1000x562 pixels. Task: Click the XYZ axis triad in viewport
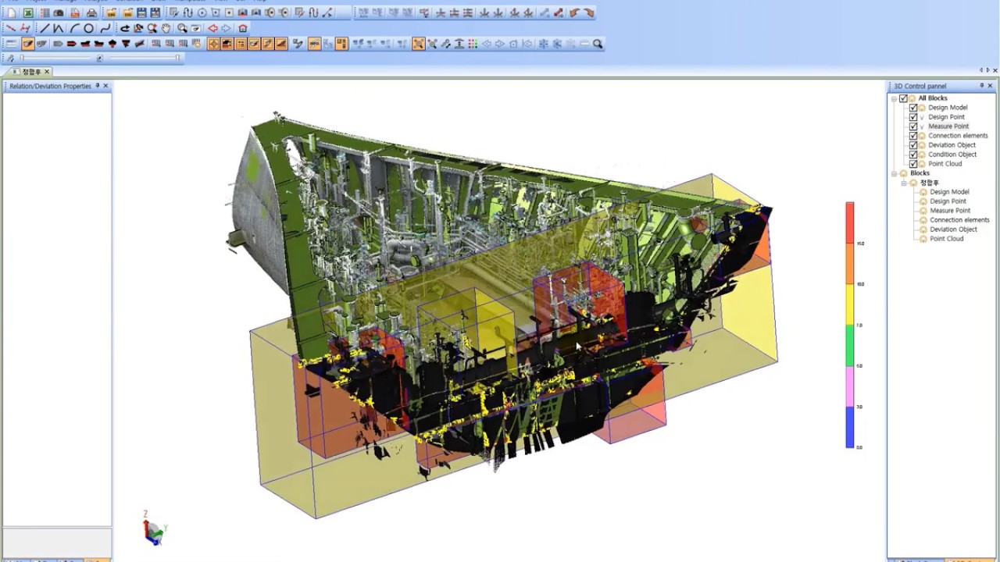tap(153, 529)
